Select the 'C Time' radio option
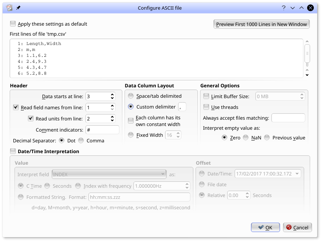Screen dimensions: 322x242 [x=21, y=186]
